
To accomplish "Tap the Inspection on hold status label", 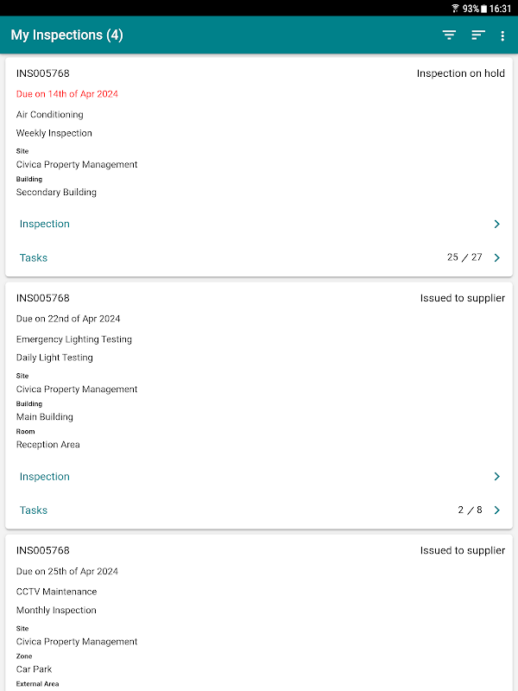I will (x=461, y=73).
